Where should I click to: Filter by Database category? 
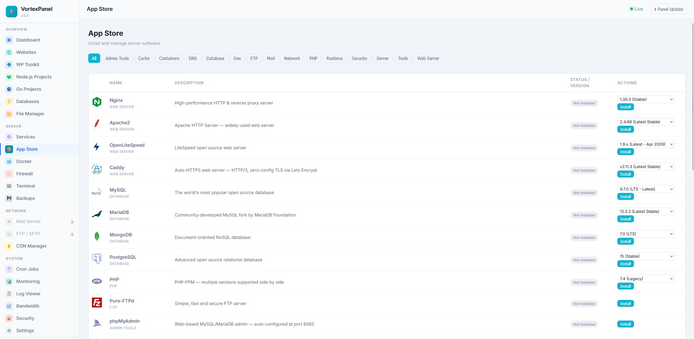click(215, 59)
